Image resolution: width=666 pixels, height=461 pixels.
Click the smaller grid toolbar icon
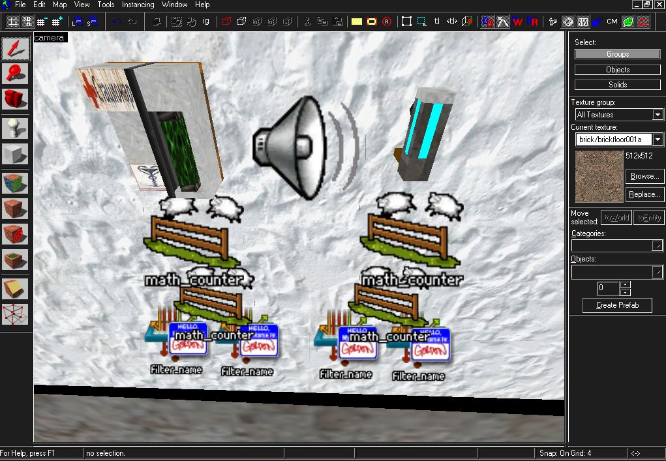pos(41,22)
